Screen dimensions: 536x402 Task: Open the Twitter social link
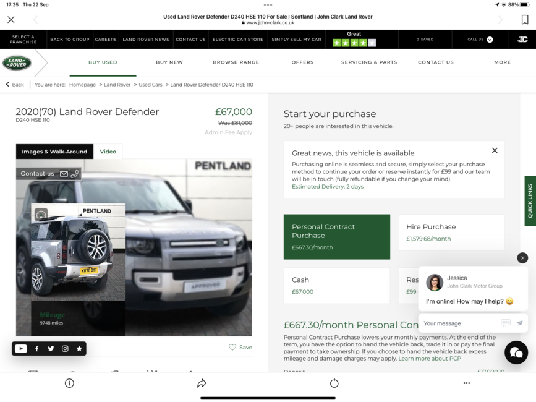pyautogui.click(x=51, y=349)
